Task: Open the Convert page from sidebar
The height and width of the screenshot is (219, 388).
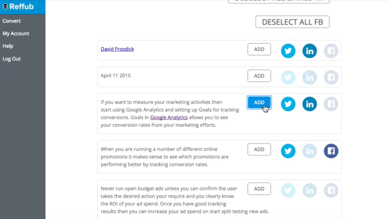Action: 12,21
